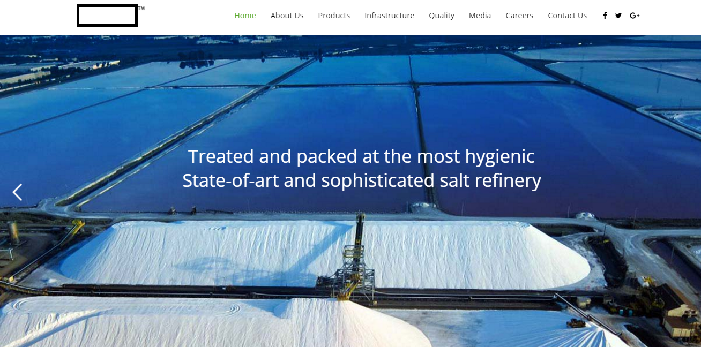Open the Contact Us link

[567, 16]
